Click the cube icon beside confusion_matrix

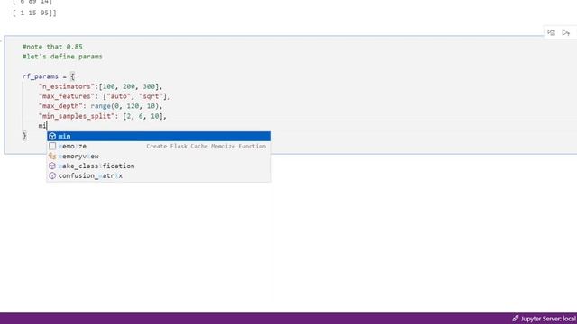(x=52, y=176)
